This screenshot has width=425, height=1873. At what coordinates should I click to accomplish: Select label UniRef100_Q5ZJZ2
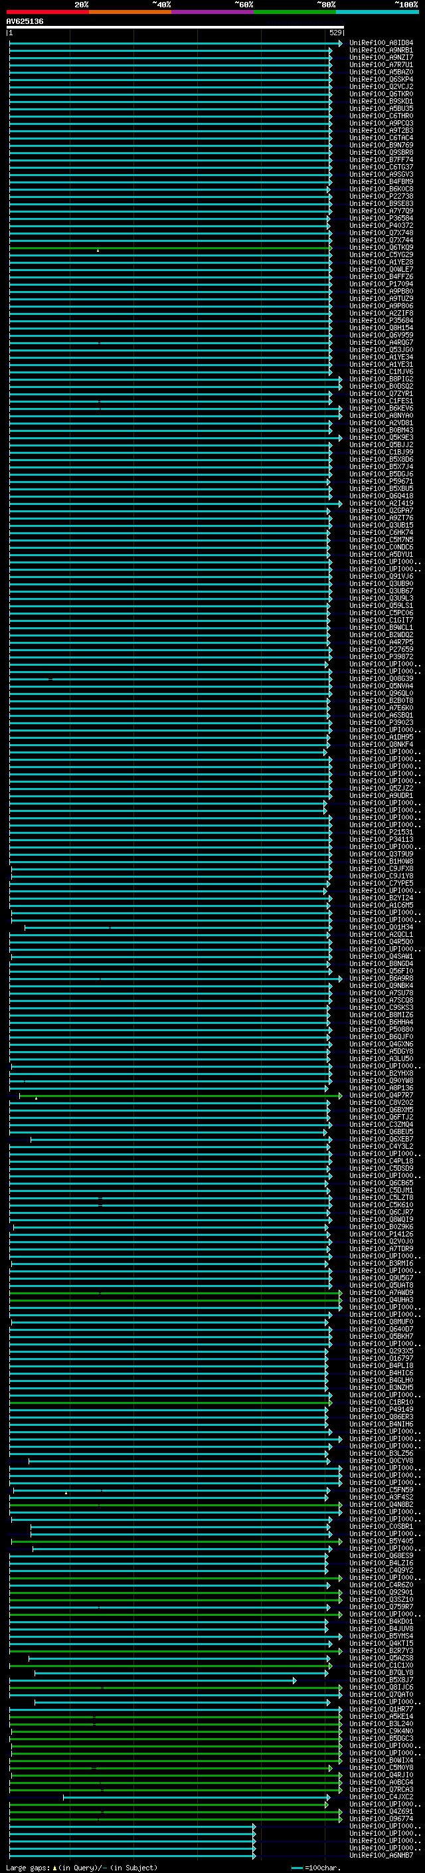click(x=381, y=788)
